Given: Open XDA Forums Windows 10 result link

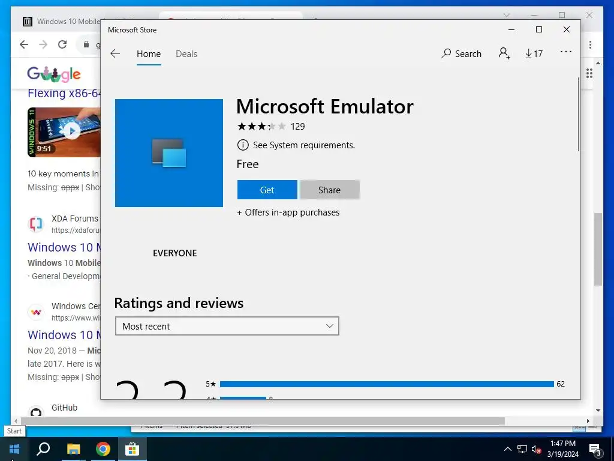Looking at the screenshot, I should click(64, 247).
